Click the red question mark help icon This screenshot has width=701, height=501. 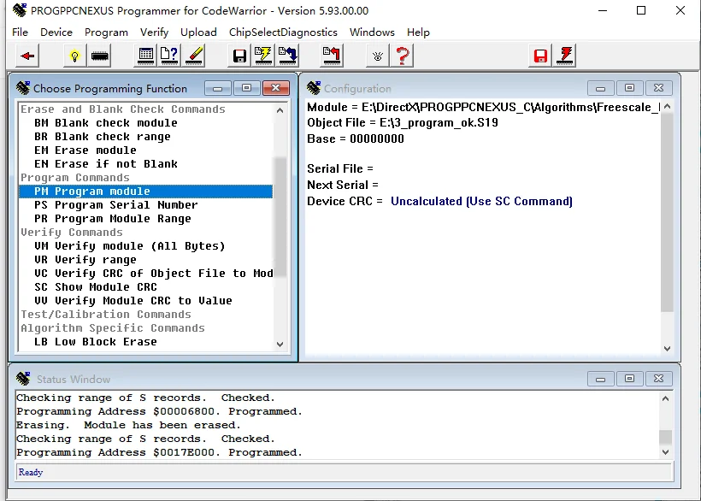(403, 56)
